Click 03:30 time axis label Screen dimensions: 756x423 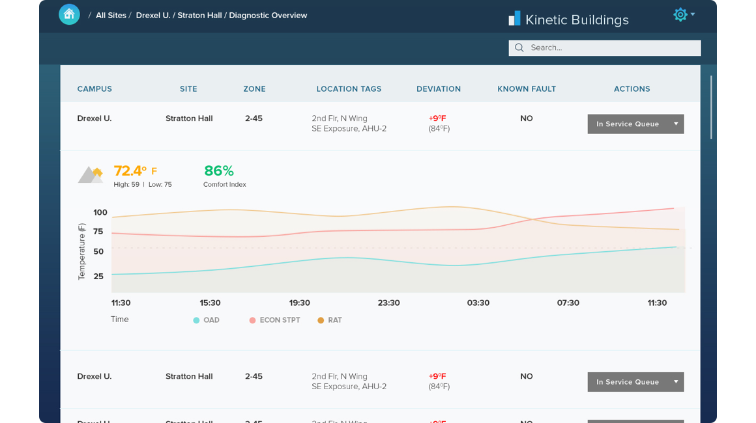[478, 303]
